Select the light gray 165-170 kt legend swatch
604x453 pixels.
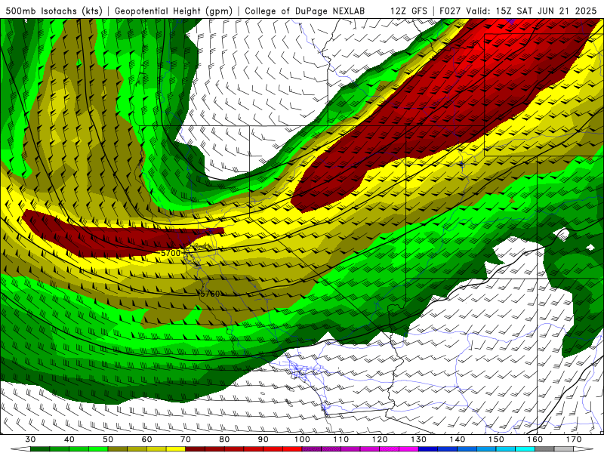click(x=564, y=448)
